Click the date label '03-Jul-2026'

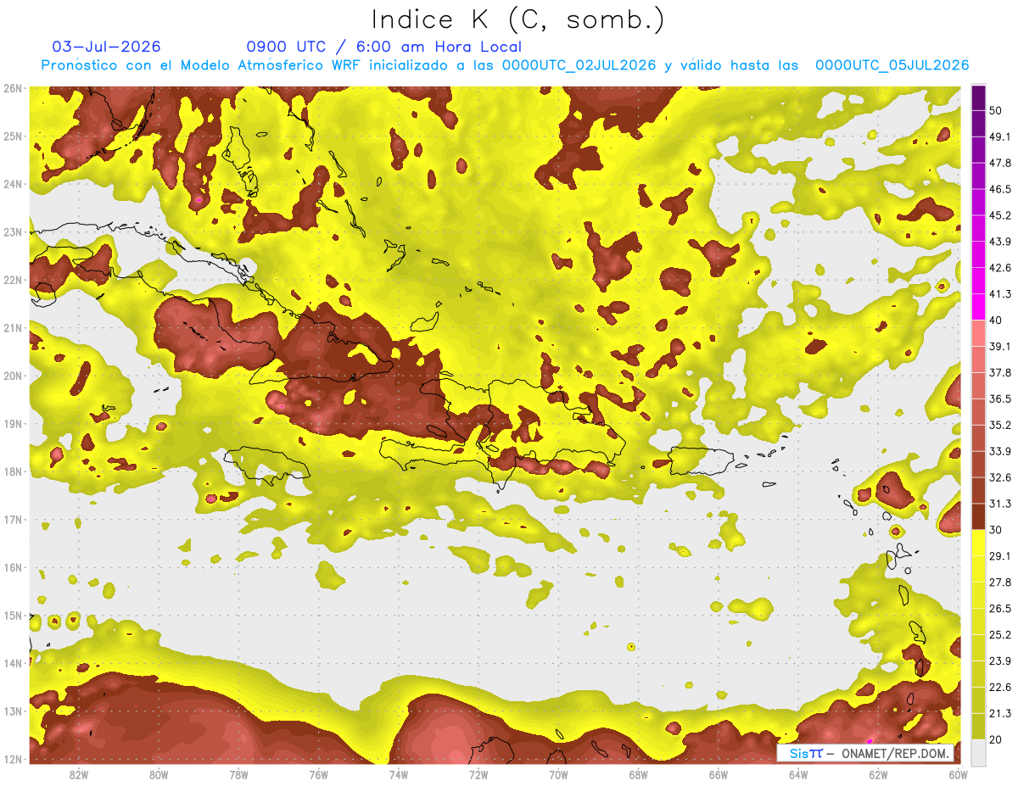[x=106, y=47]
